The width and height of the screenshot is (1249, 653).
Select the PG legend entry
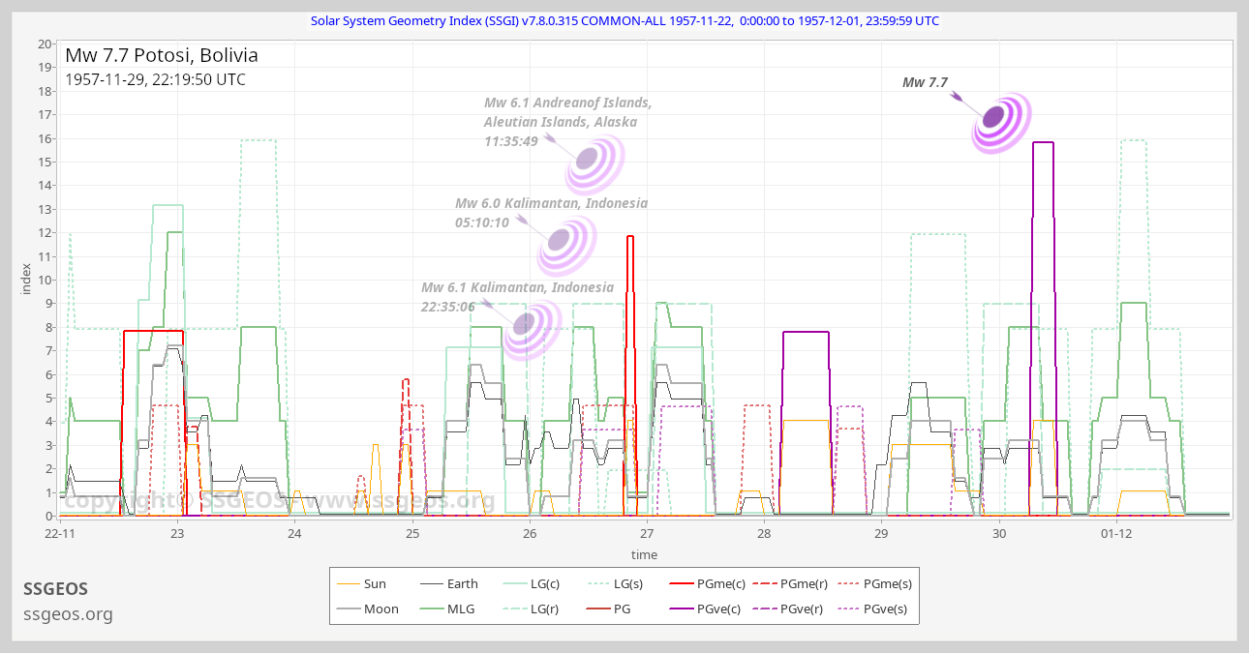(609, 608)
